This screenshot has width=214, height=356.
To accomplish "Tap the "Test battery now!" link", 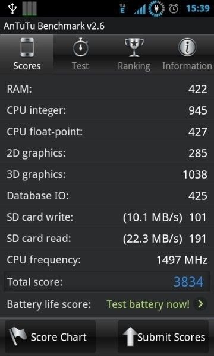I will click(148, 304).
